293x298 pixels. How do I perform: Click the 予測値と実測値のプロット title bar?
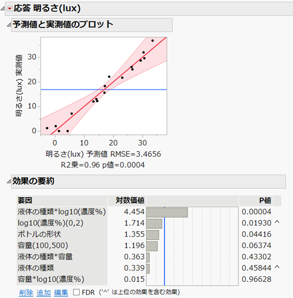[x=92, y=25]
